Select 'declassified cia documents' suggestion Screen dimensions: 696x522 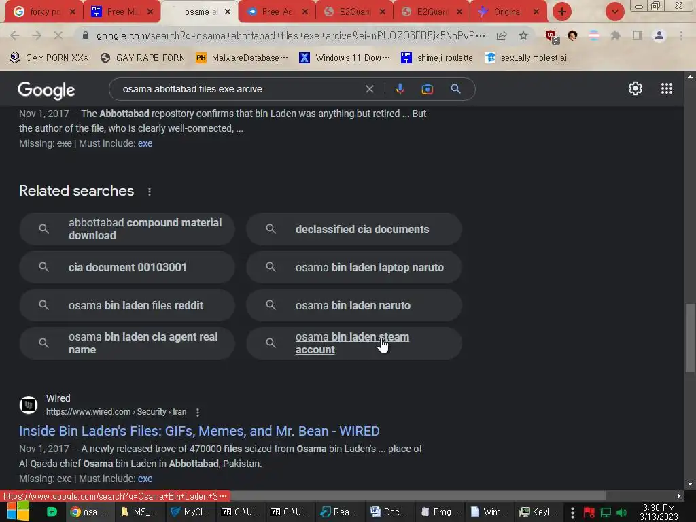tap(353, 229)
